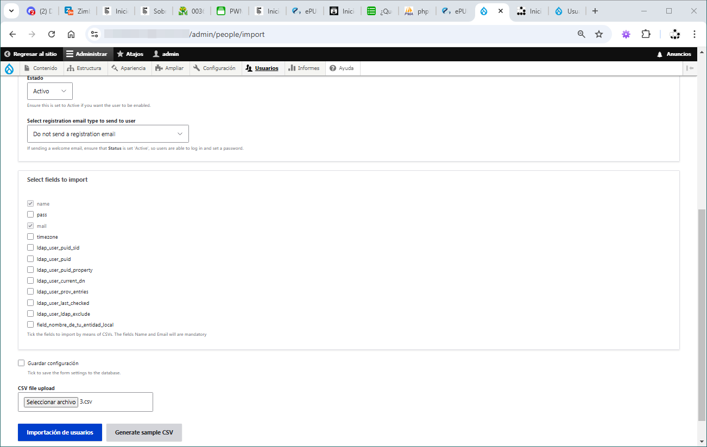Open the registration email type dropdown

click(x=108, y=134)
